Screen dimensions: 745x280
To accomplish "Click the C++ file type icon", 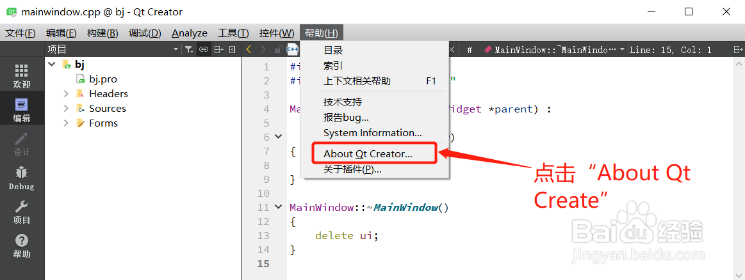I will [292, 49].
